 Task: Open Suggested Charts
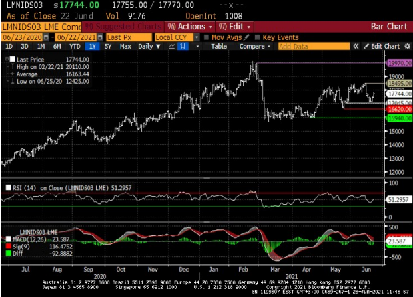point(123,27)
